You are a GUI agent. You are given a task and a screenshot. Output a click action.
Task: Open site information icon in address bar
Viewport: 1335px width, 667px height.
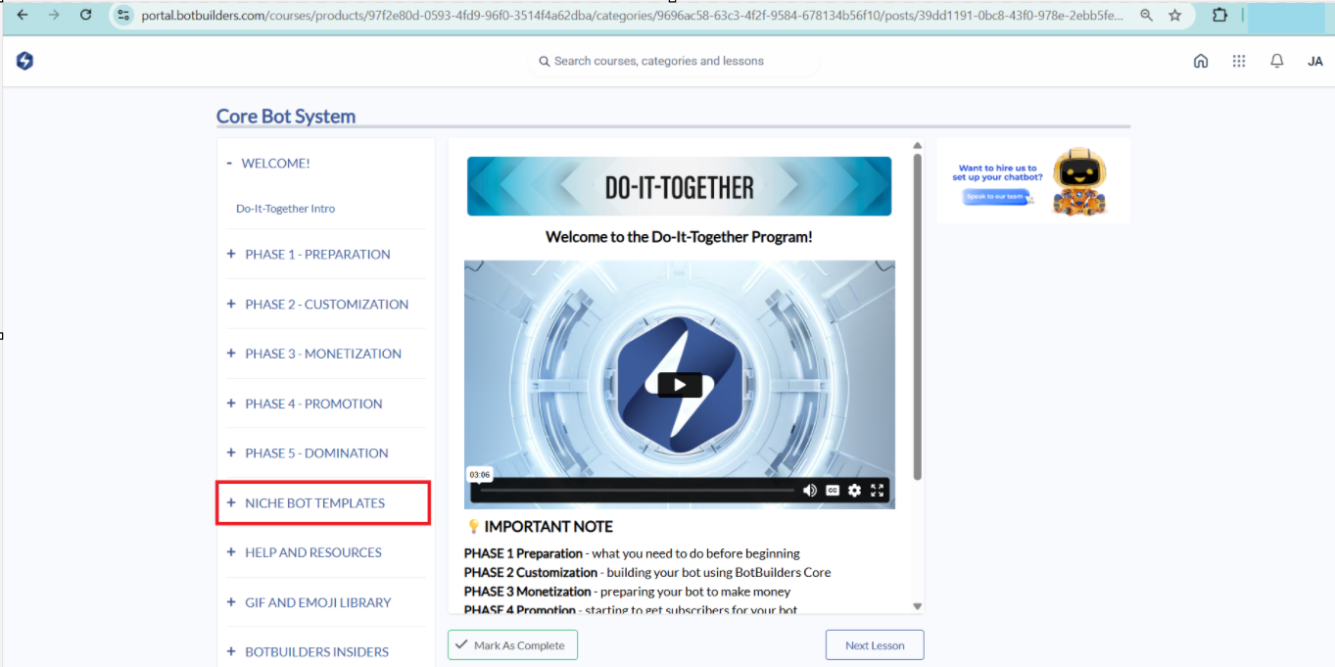tap(123, 15)
